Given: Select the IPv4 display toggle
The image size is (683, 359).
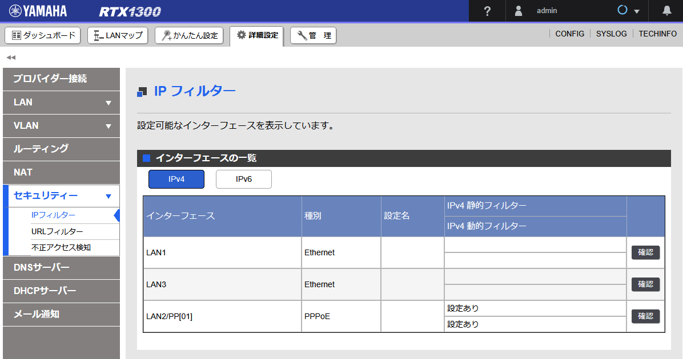Looking at the screenshot, I should tap(176, 179).
